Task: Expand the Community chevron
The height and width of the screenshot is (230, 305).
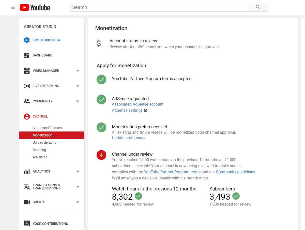Action: (78, 101)
